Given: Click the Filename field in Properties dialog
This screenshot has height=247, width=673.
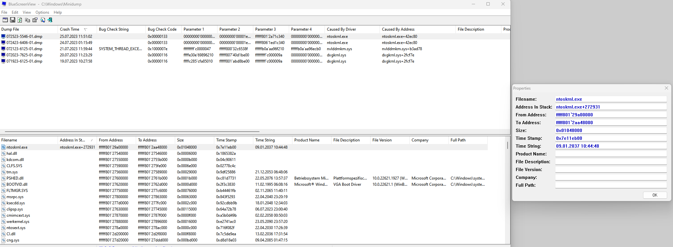Looking at the screenshot, I should point(611,99).
